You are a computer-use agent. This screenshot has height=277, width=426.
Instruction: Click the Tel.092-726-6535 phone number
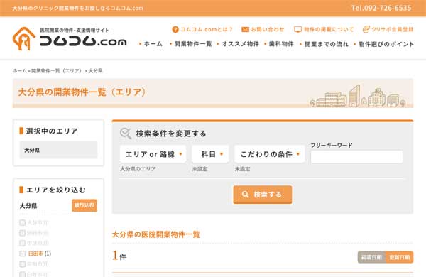(381, 8)
